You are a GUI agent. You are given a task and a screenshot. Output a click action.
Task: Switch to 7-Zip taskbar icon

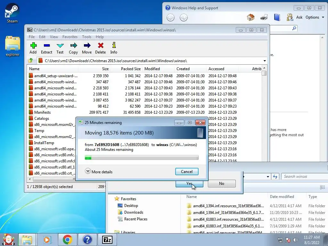(x=107, y=240)
